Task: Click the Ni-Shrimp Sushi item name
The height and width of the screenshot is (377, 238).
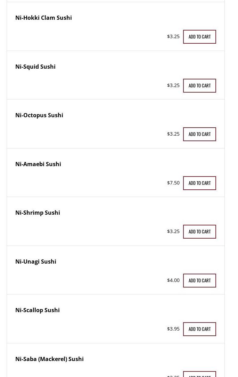Action: (x=38, y=213)
